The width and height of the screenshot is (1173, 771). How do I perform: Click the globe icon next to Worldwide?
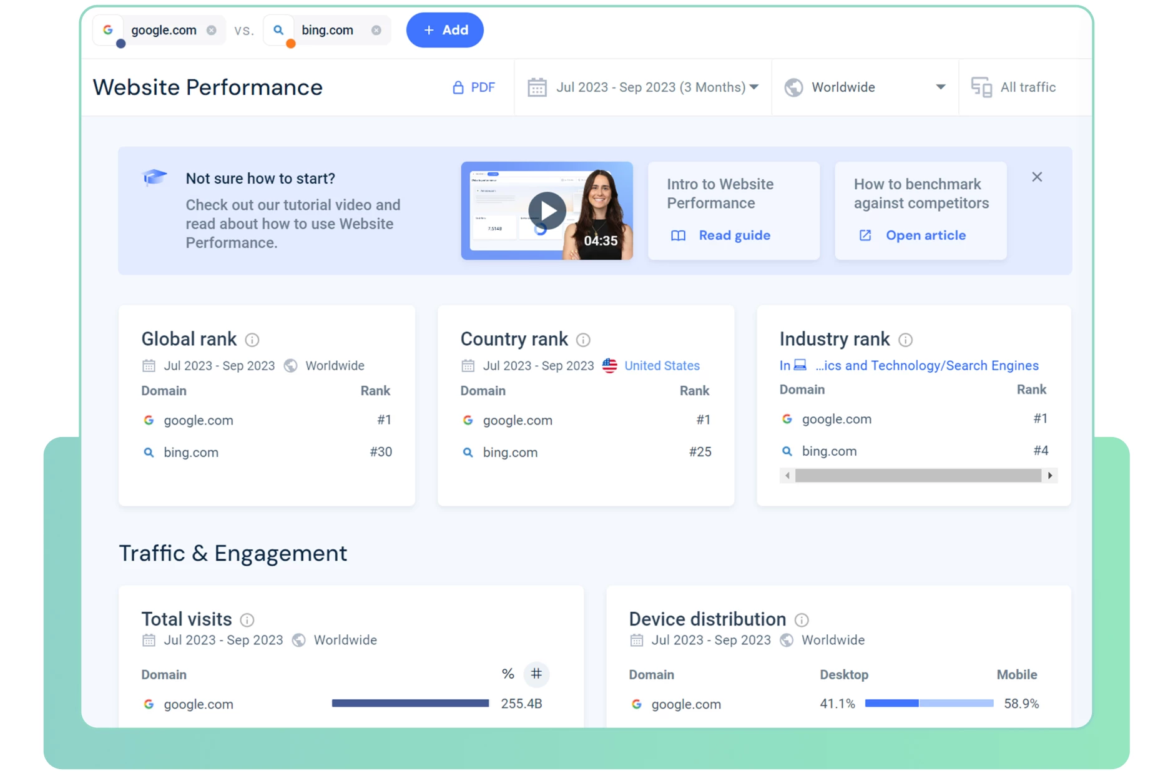(x=793, y=87)
